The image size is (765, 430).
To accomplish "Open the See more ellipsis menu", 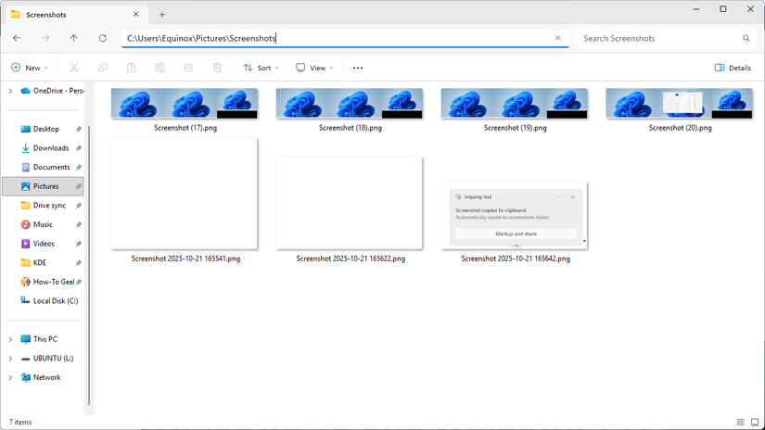I will point(358,68).
